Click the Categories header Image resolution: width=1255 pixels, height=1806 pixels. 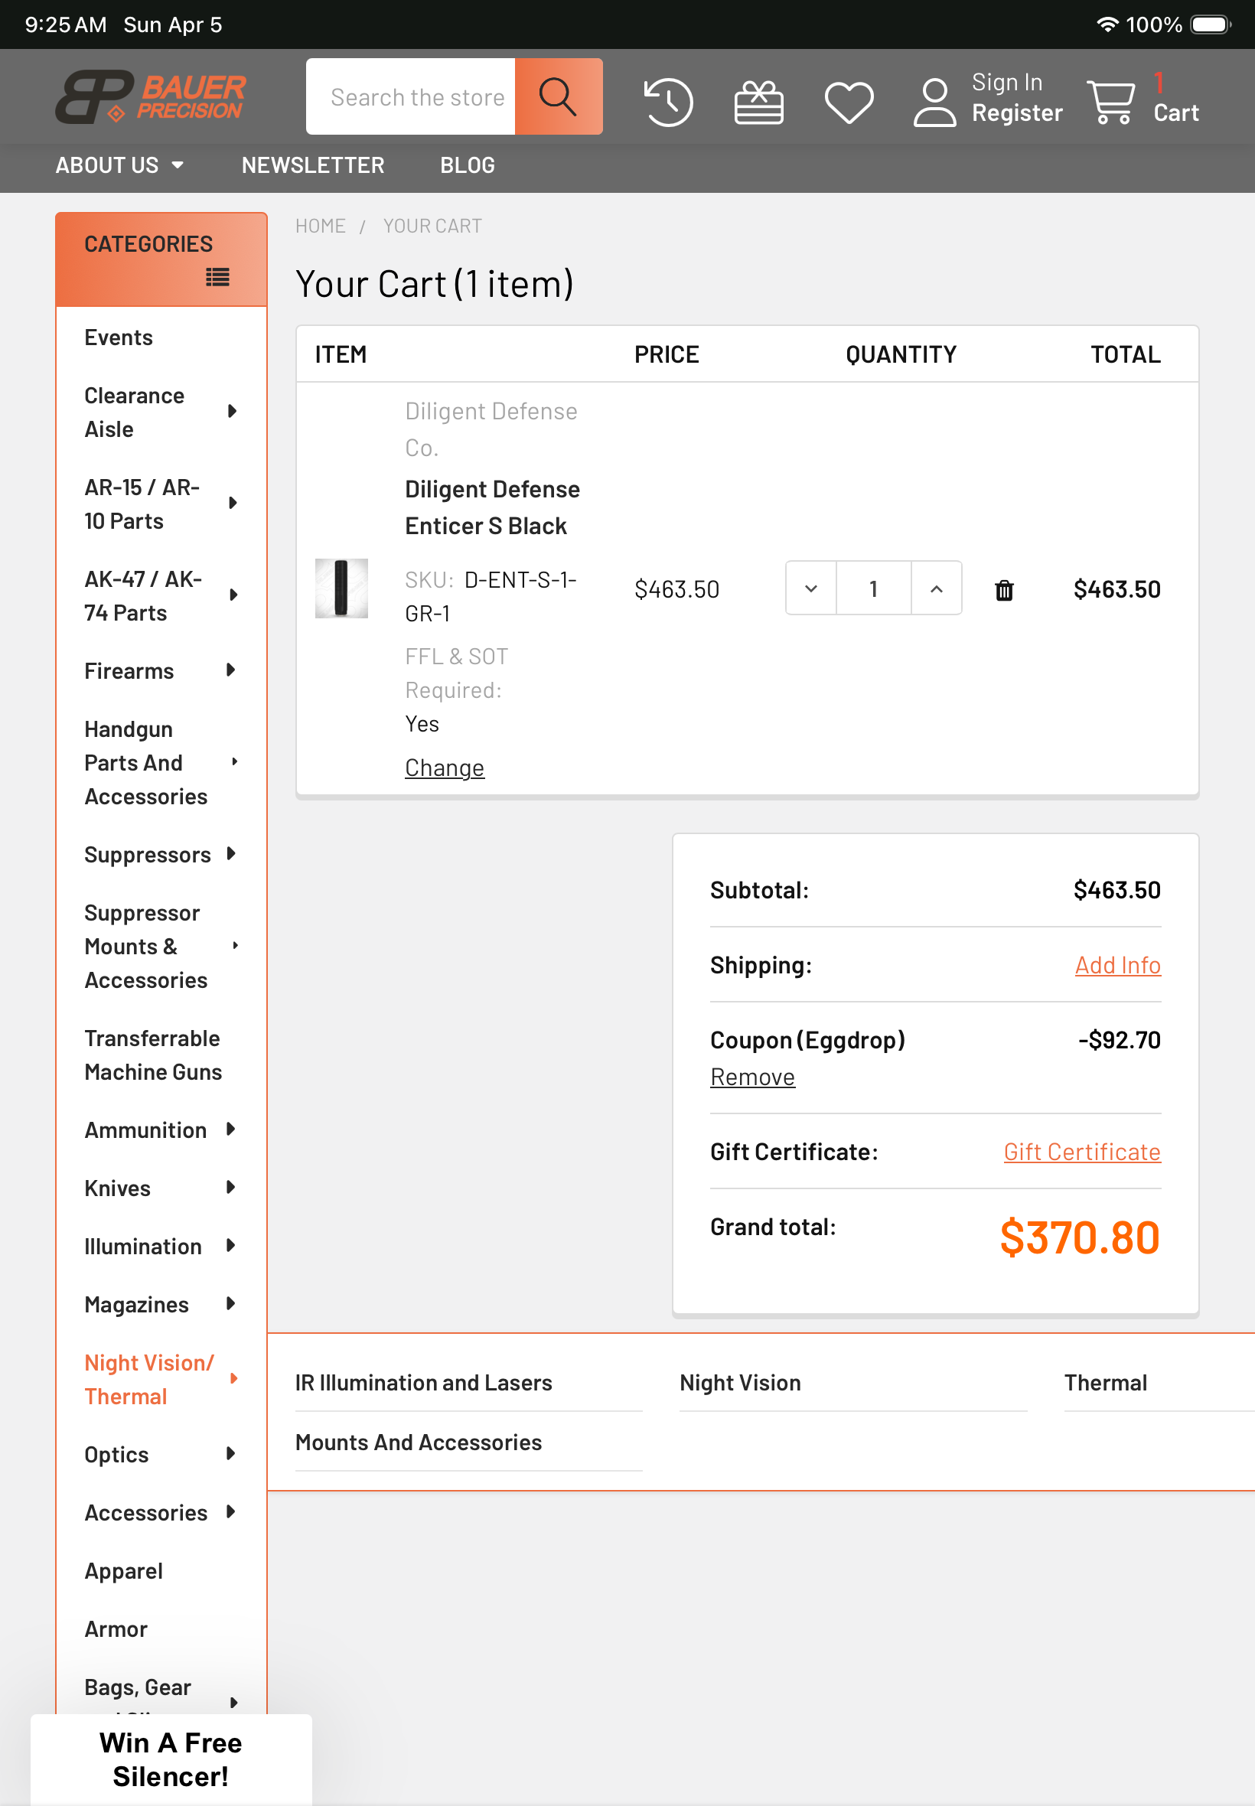click(161, 259)
